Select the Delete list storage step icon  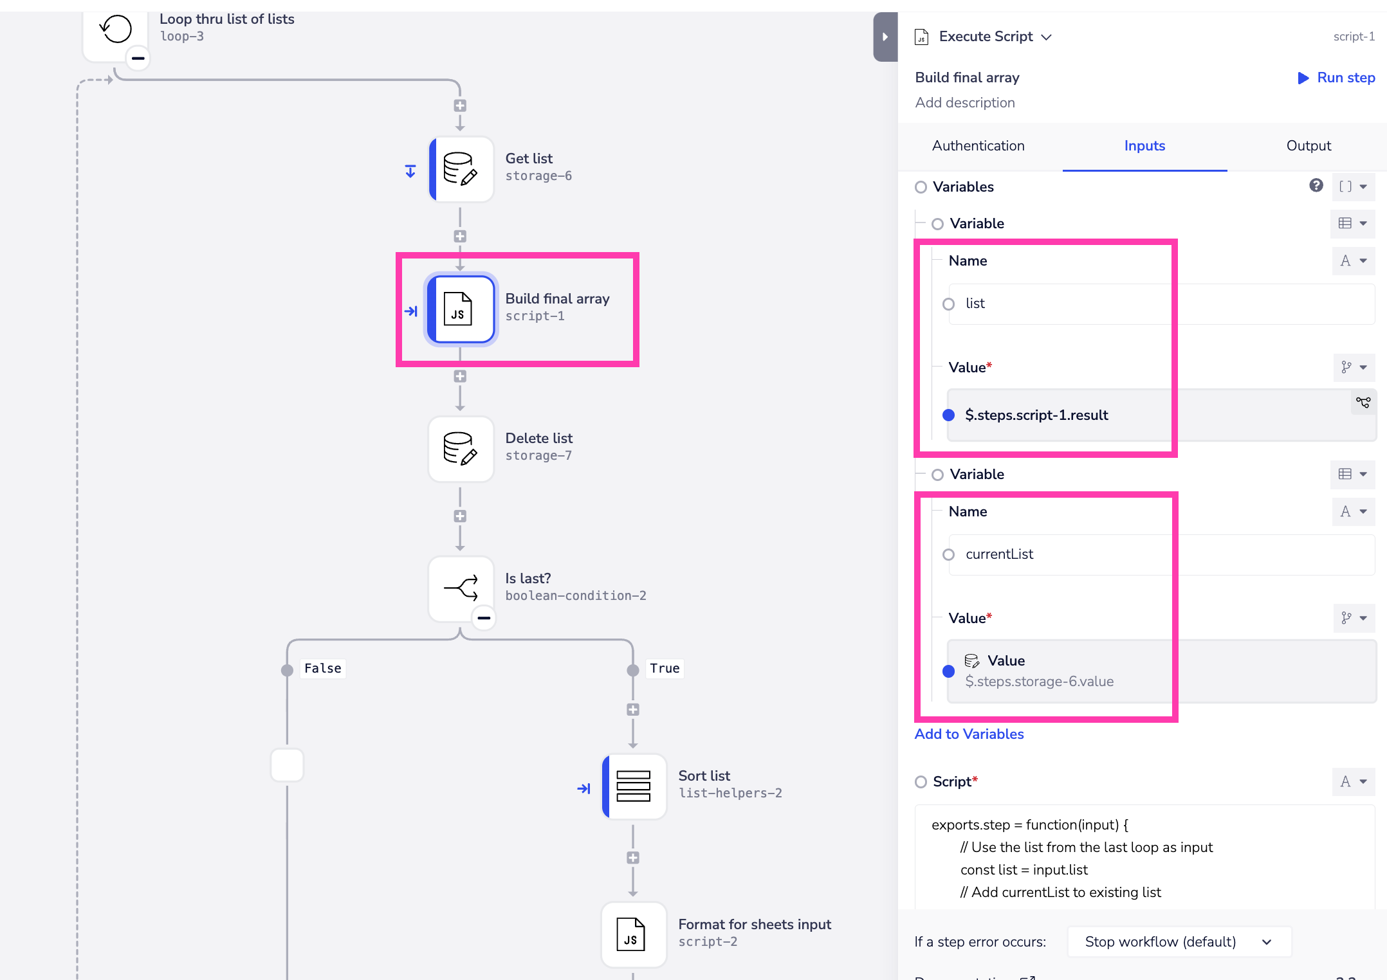[461, 448]
